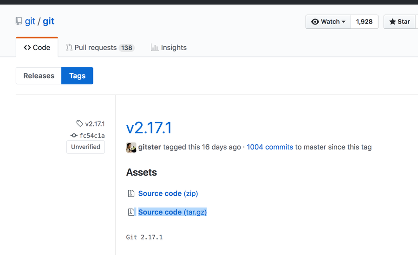Click the zip file icon beside Source code (zip)
The image size is (418, 255).
click(131, 193)
